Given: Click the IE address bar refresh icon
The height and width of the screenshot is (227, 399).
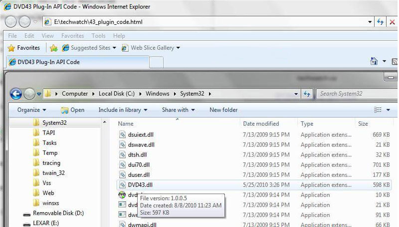Looking at the screenshot, I should 380,22.
